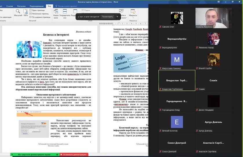
Task: Click muted mic icon beside Мирослава Ханенко
Action: [160, 68]
